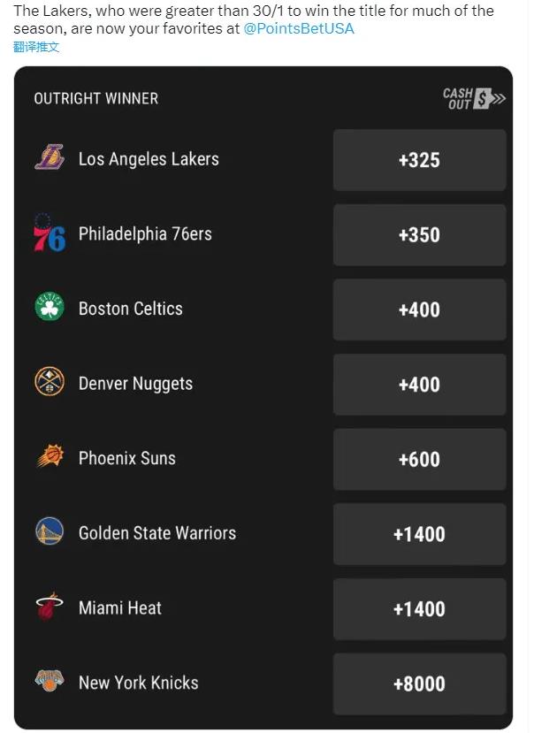Click the Los Angeles Lakers logo
The image size is (534, 733).
tap(50, 157)
